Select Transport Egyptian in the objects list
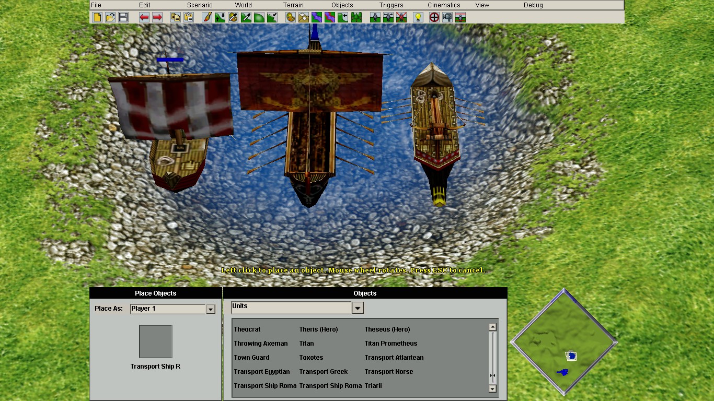 click(x=262, y=372)
